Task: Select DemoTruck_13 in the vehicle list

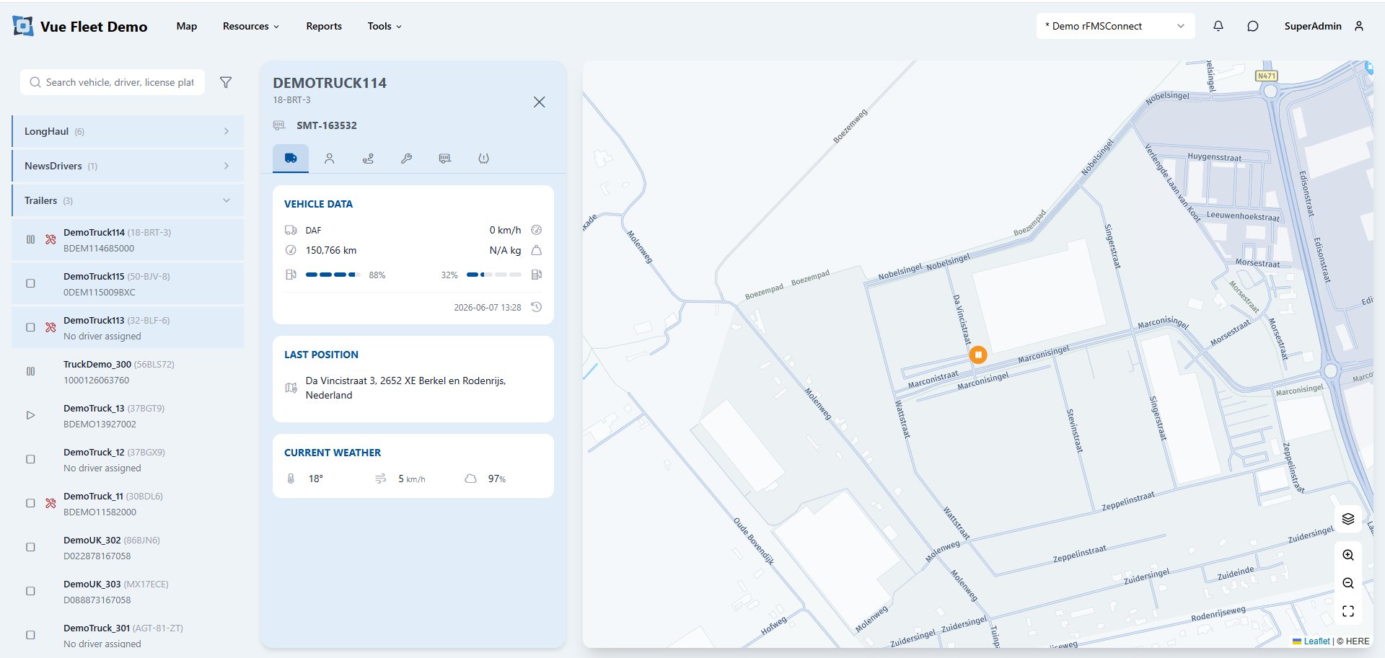Action: point(128,415)
